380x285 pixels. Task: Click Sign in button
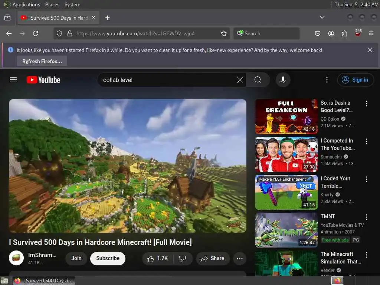point(355,80)
